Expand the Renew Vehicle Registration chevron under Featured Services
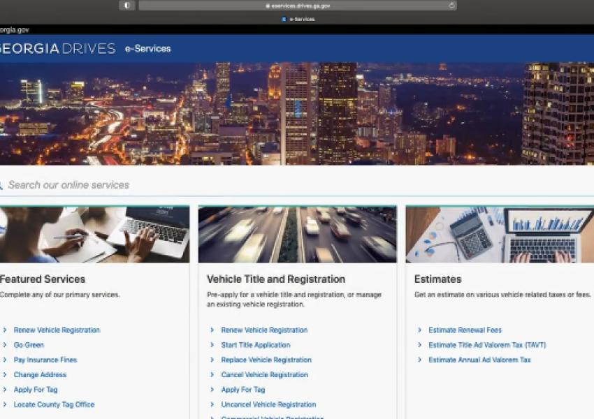Image resolution: width=594 pixels, height=419 pixels. (6, 330)
